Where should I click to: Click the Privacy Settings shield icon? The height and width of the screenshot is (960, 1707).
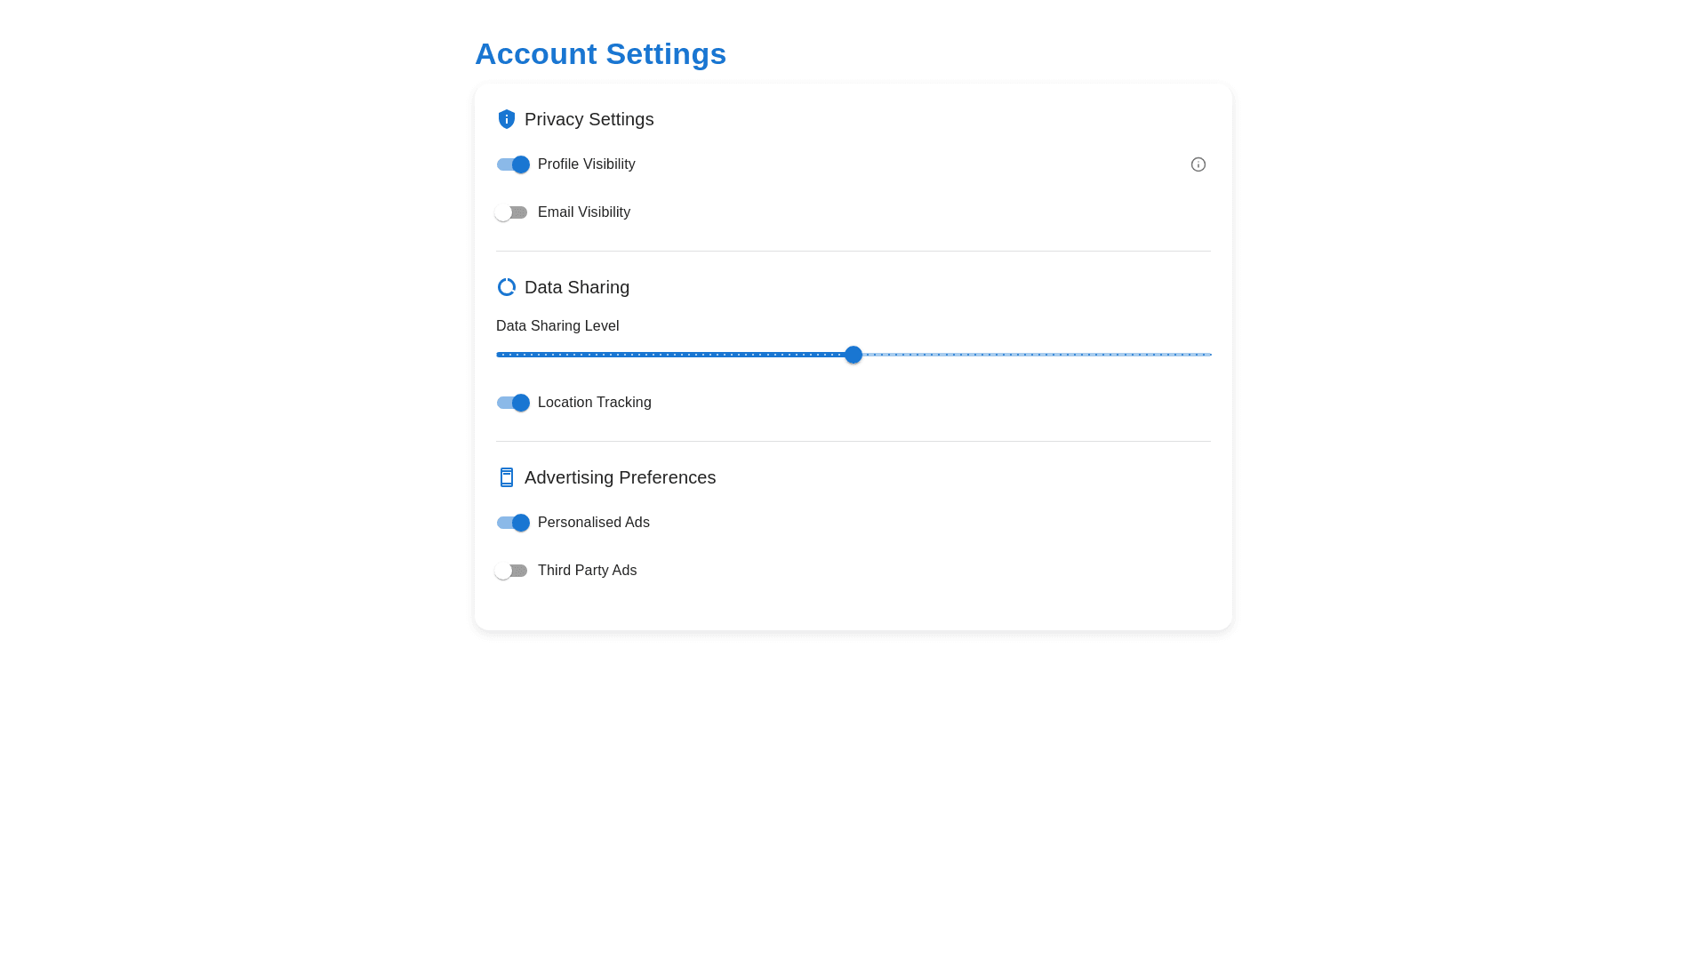coord(506,119)
